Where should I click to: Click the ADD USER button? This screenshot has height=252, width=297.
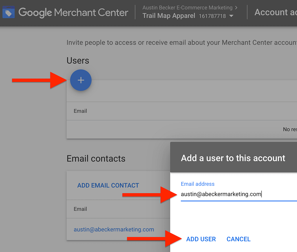coord(201,239)
